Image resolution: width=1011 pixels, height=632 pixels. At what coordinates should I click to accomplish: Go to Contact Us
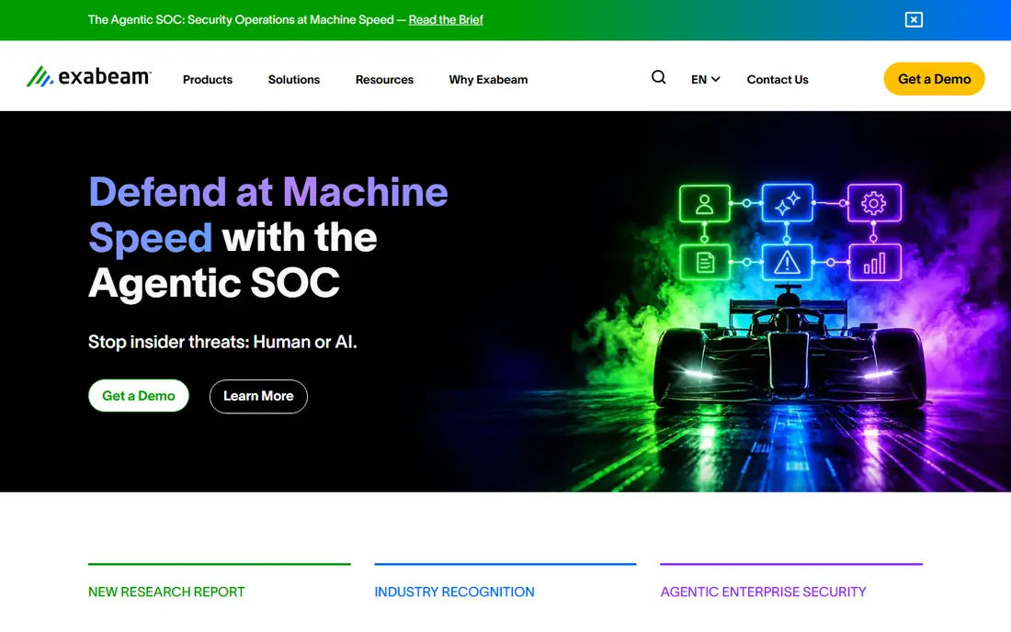coord(778,79)
